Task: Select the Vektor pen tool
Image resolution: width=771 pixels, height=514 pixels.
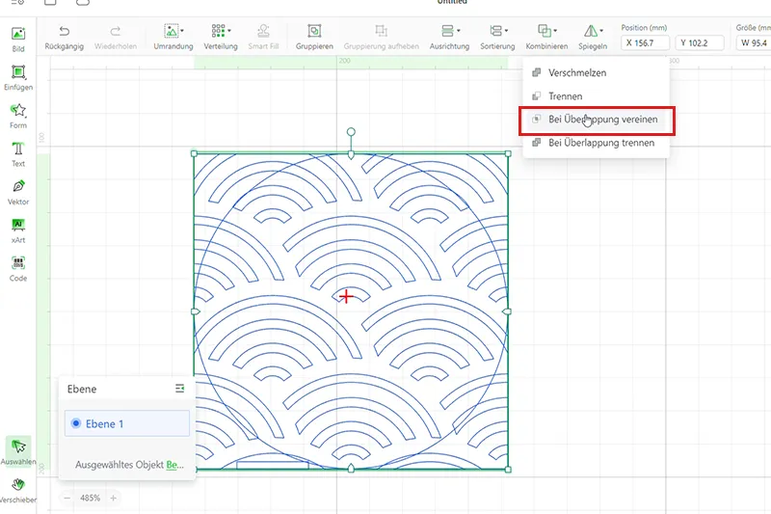Action: tap(18, 192)
